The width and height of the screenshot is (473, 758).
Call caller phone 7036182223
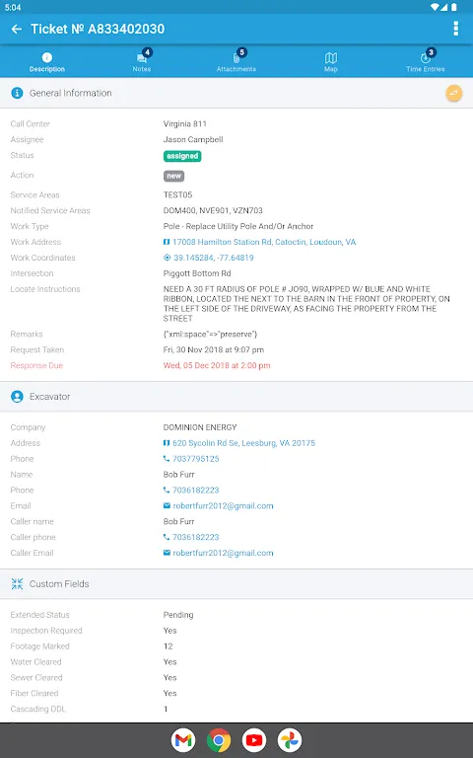click(x=191, y=537)
